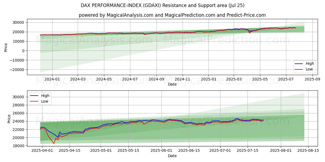Pick 'Low' in the upper chart legend
325x162 pixels.
(x=309, y=69)
